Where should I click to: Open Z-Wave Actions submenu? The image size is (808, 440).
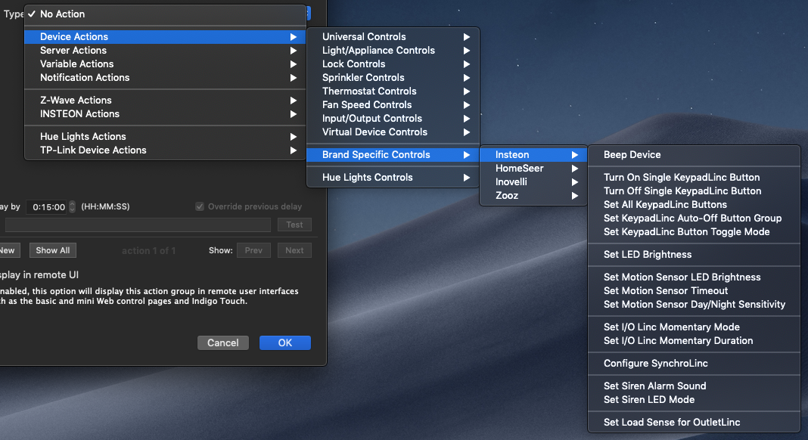[x=165, y=101]
